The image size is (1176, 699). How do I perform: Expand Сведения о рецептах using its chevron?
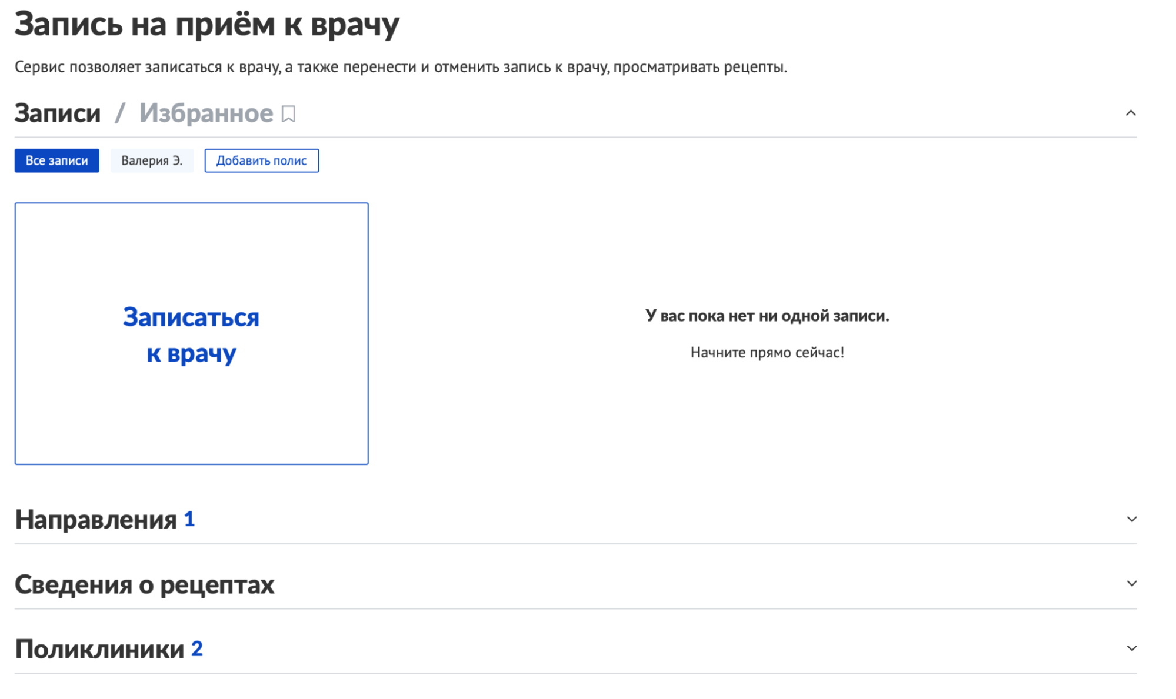tap(1131, 584)
